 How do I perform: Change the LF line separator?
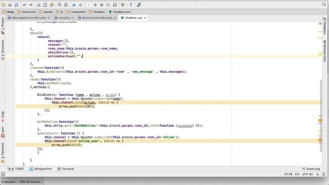click(297, 174)
